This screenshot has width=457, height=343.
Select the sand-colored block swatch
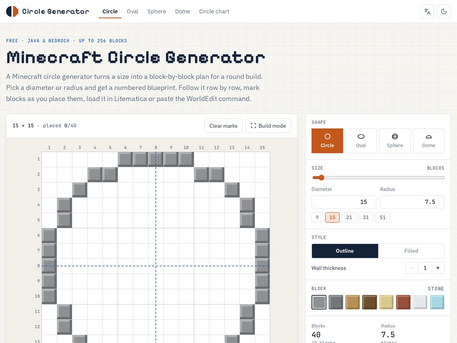coord(387,302)
